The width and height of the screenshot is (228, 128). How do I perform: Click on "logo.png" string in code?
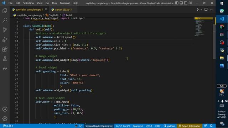pos(99,60)
